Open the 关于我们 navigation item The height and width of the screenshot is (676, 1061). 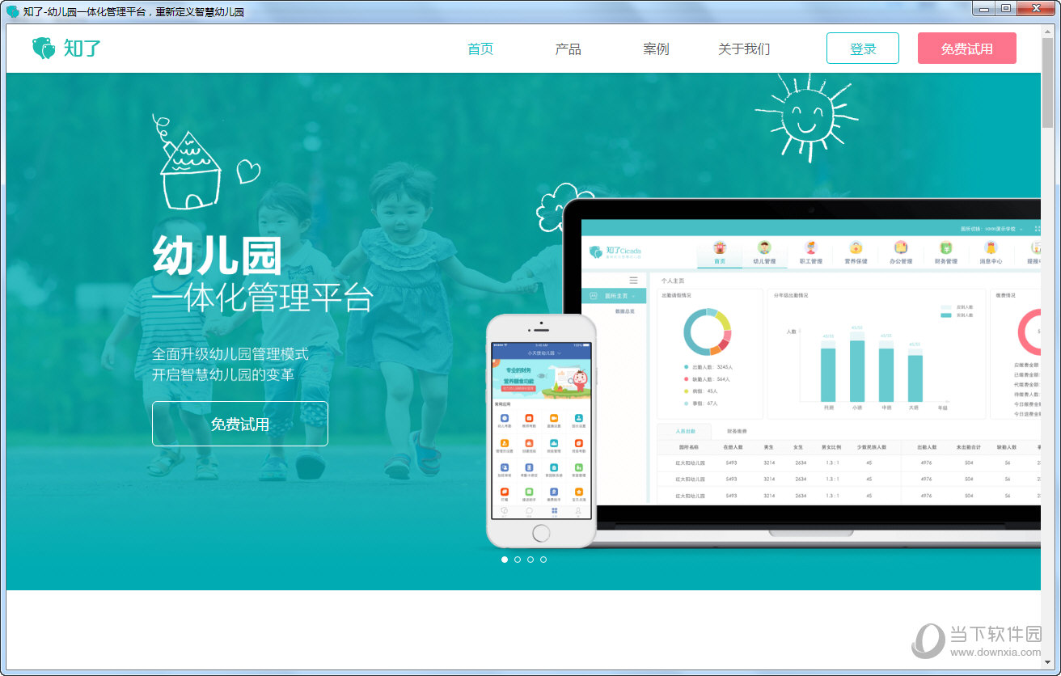pos(744,49)
